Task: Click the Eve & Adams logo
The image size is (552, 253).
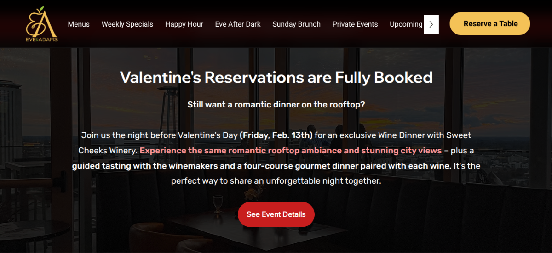Action: [41, 24]
